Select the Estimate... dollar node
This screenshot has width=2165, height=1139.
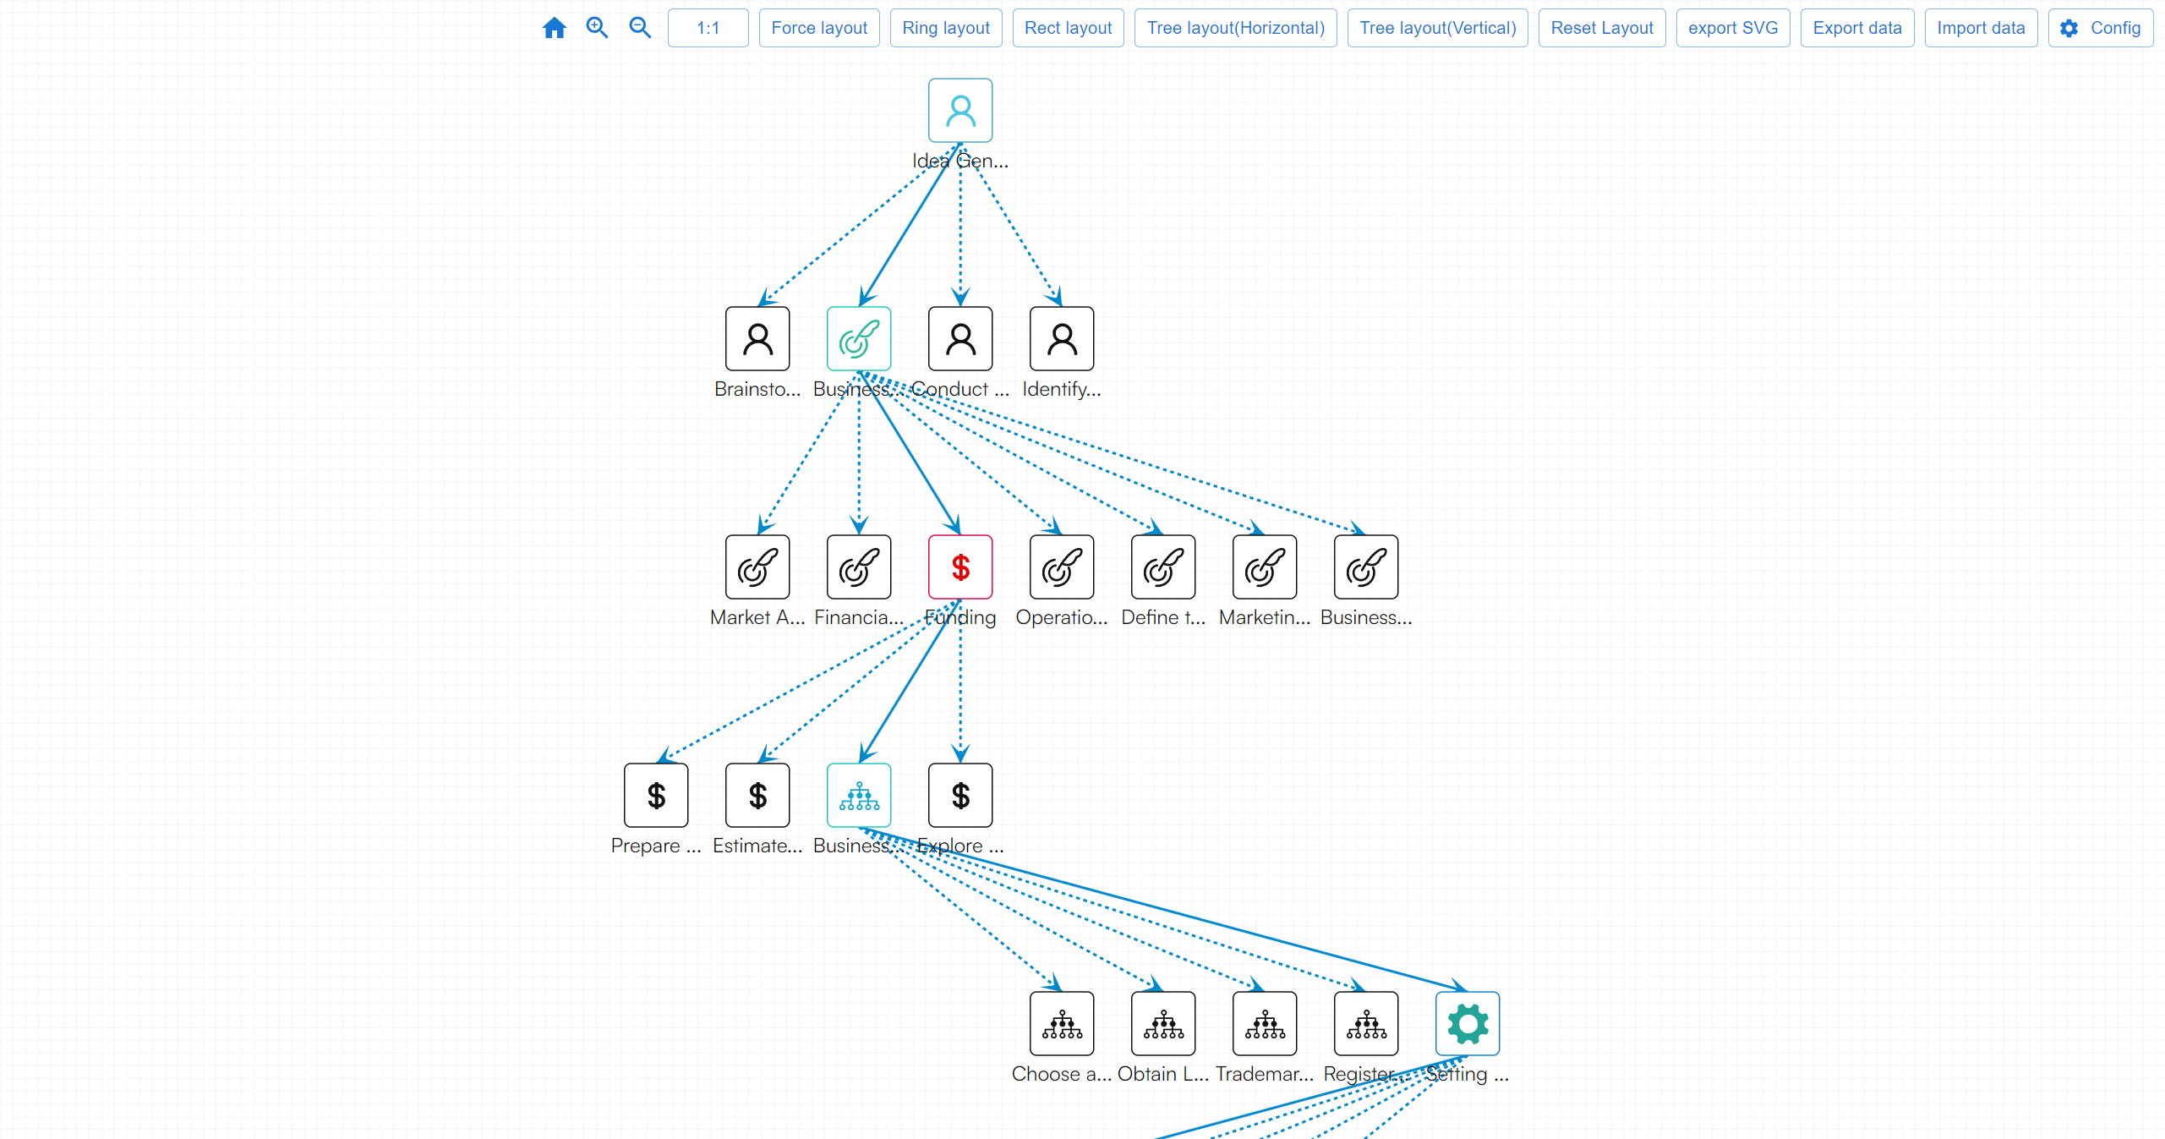tap(757, 795)
